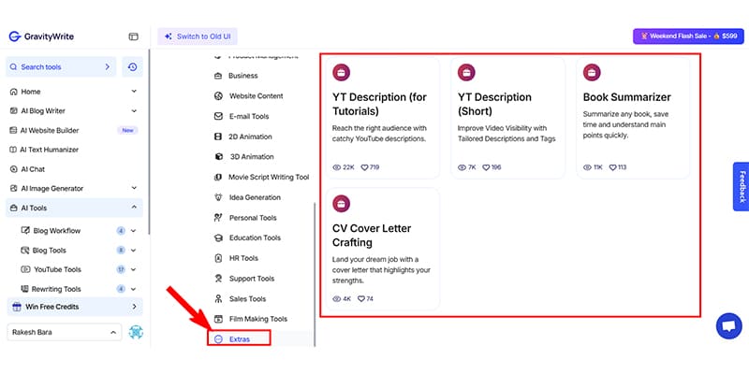Viewport: 749px width, 374px height.
Task: Collapse the AI Tools section chevron
Action: click(134, 208)
